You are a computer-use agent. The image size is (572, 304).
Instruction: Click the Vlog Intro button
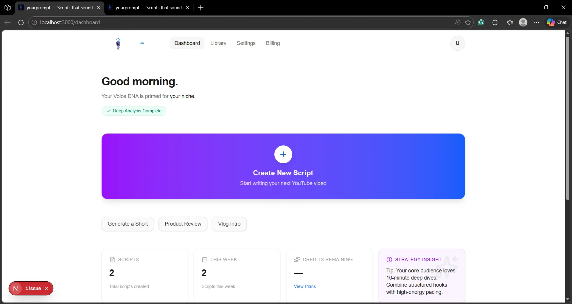click(x=229, y=224)
